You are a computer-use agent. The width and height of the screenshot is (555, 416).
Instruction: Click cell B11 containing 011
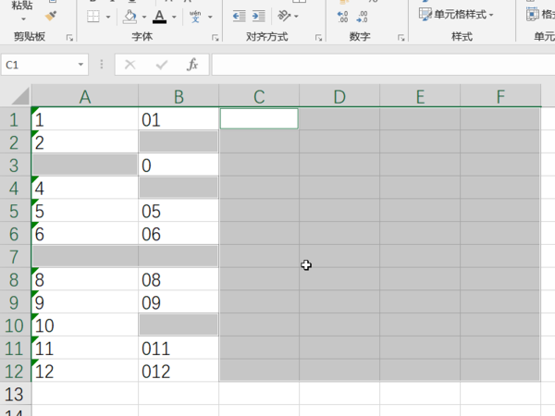[179, 348]
